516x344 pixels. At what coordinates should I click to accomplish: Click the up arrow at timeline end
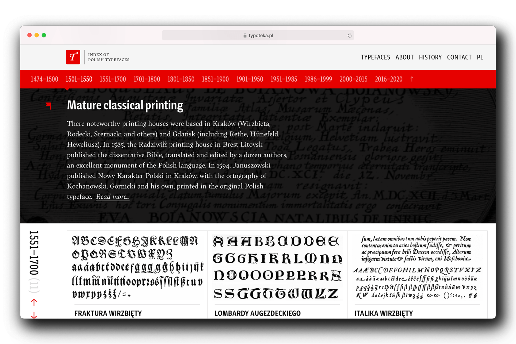click(x=412, y=79)
